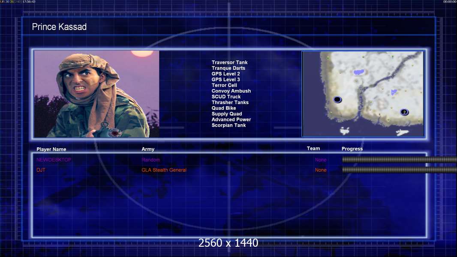Select Tranque Darts in the list
457x257 pixels.
228,68
